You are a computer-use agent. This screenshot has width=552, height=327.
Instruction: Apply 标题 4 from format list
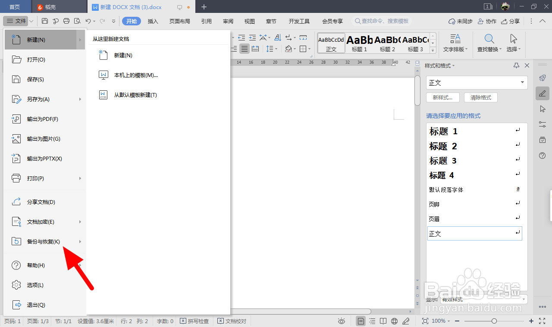coord(474,175)
